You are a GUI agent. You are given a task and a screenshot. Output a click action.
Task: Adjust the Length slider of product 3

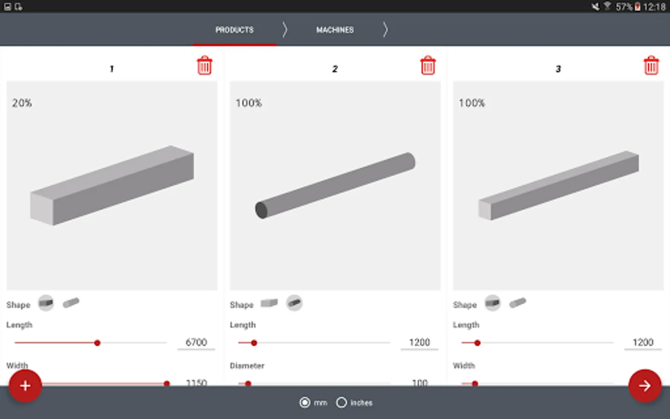pos(537,343)
